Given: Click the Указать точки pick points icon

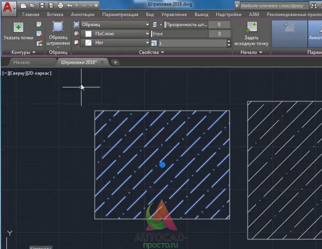Looking at the screenshot, I should (x=18, y=27).
